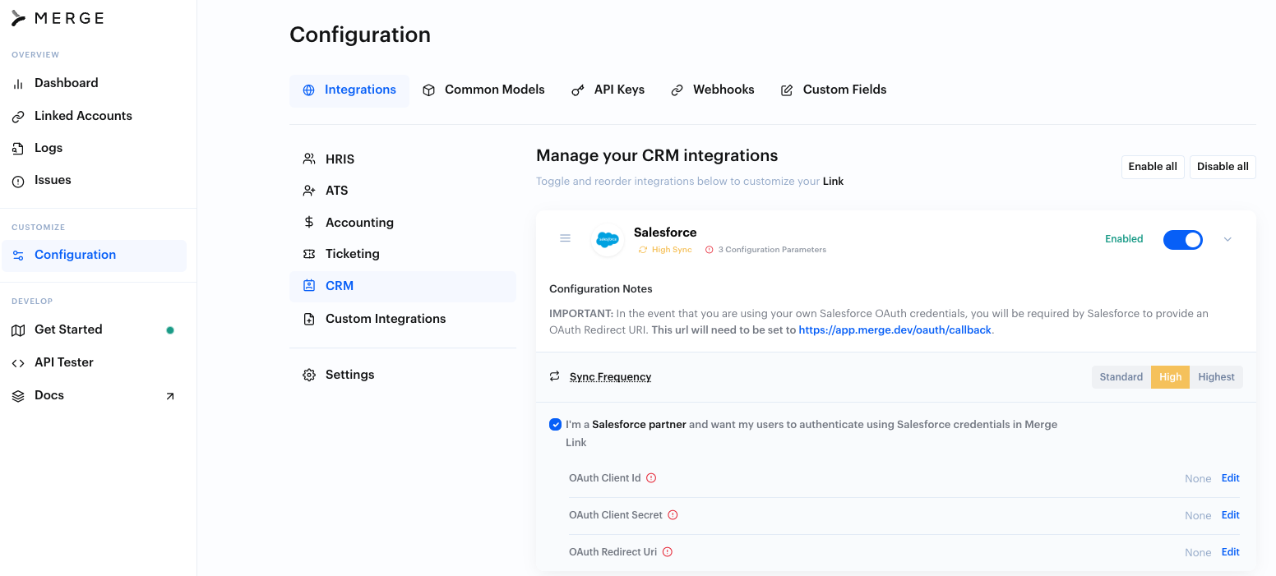Screen dimensions: 1276x576
Task: Select Accounting in the integrations category list
Action: pyautogui.click(x=359, y=223)
